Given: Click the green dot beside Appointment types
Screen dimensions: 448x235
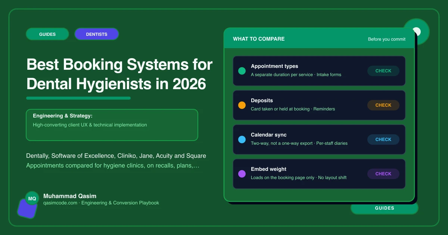Looking at the screenshot, I should pyautogui.click(x=242, y=71).
